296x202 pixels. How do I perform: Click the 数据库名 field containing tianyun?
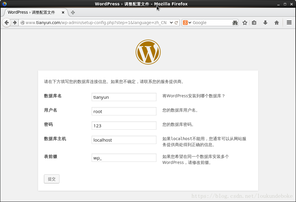124,97
